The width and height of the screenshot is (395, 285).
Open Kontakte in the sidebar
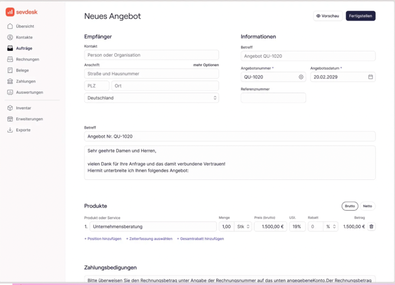[x=24, y=37]
